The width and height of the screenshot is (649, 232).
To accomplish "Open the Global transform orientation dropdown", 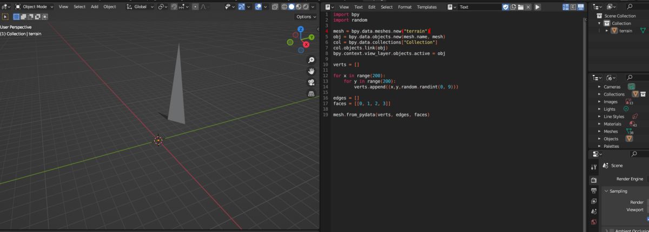I will click(x=140, y=7).
